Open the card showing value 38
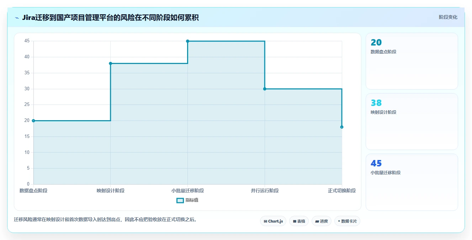 [412, 122]
